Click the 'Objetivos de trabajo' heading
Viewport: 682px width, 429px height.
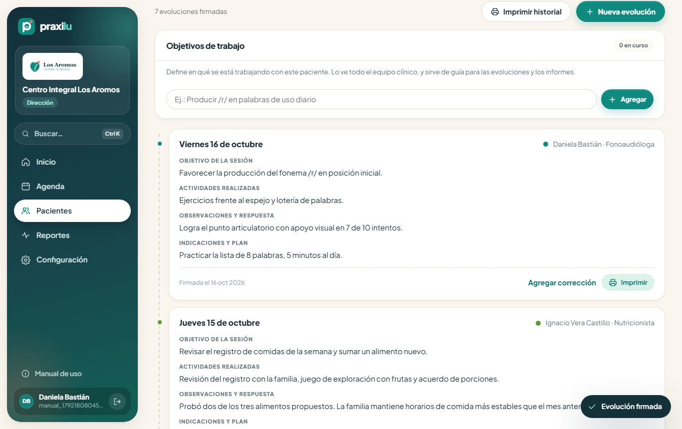pos(205,46)
